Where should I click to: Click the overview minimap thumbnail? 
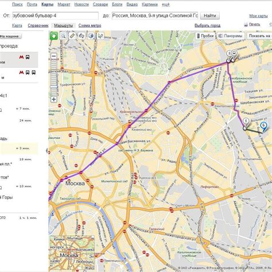click(72, 252)
